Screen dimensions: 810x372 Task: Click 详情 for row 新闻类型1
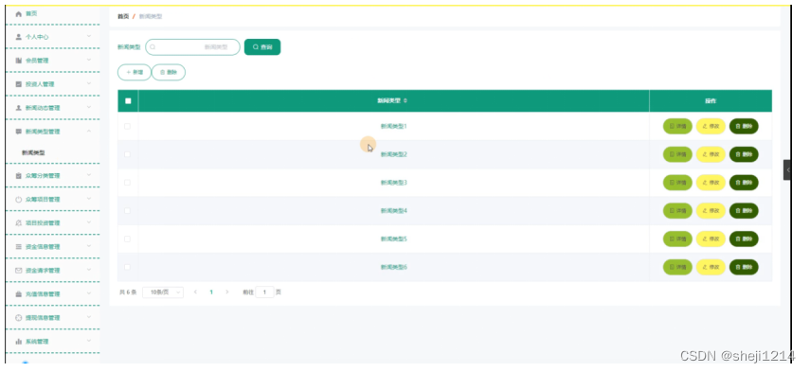pos(677,127)
